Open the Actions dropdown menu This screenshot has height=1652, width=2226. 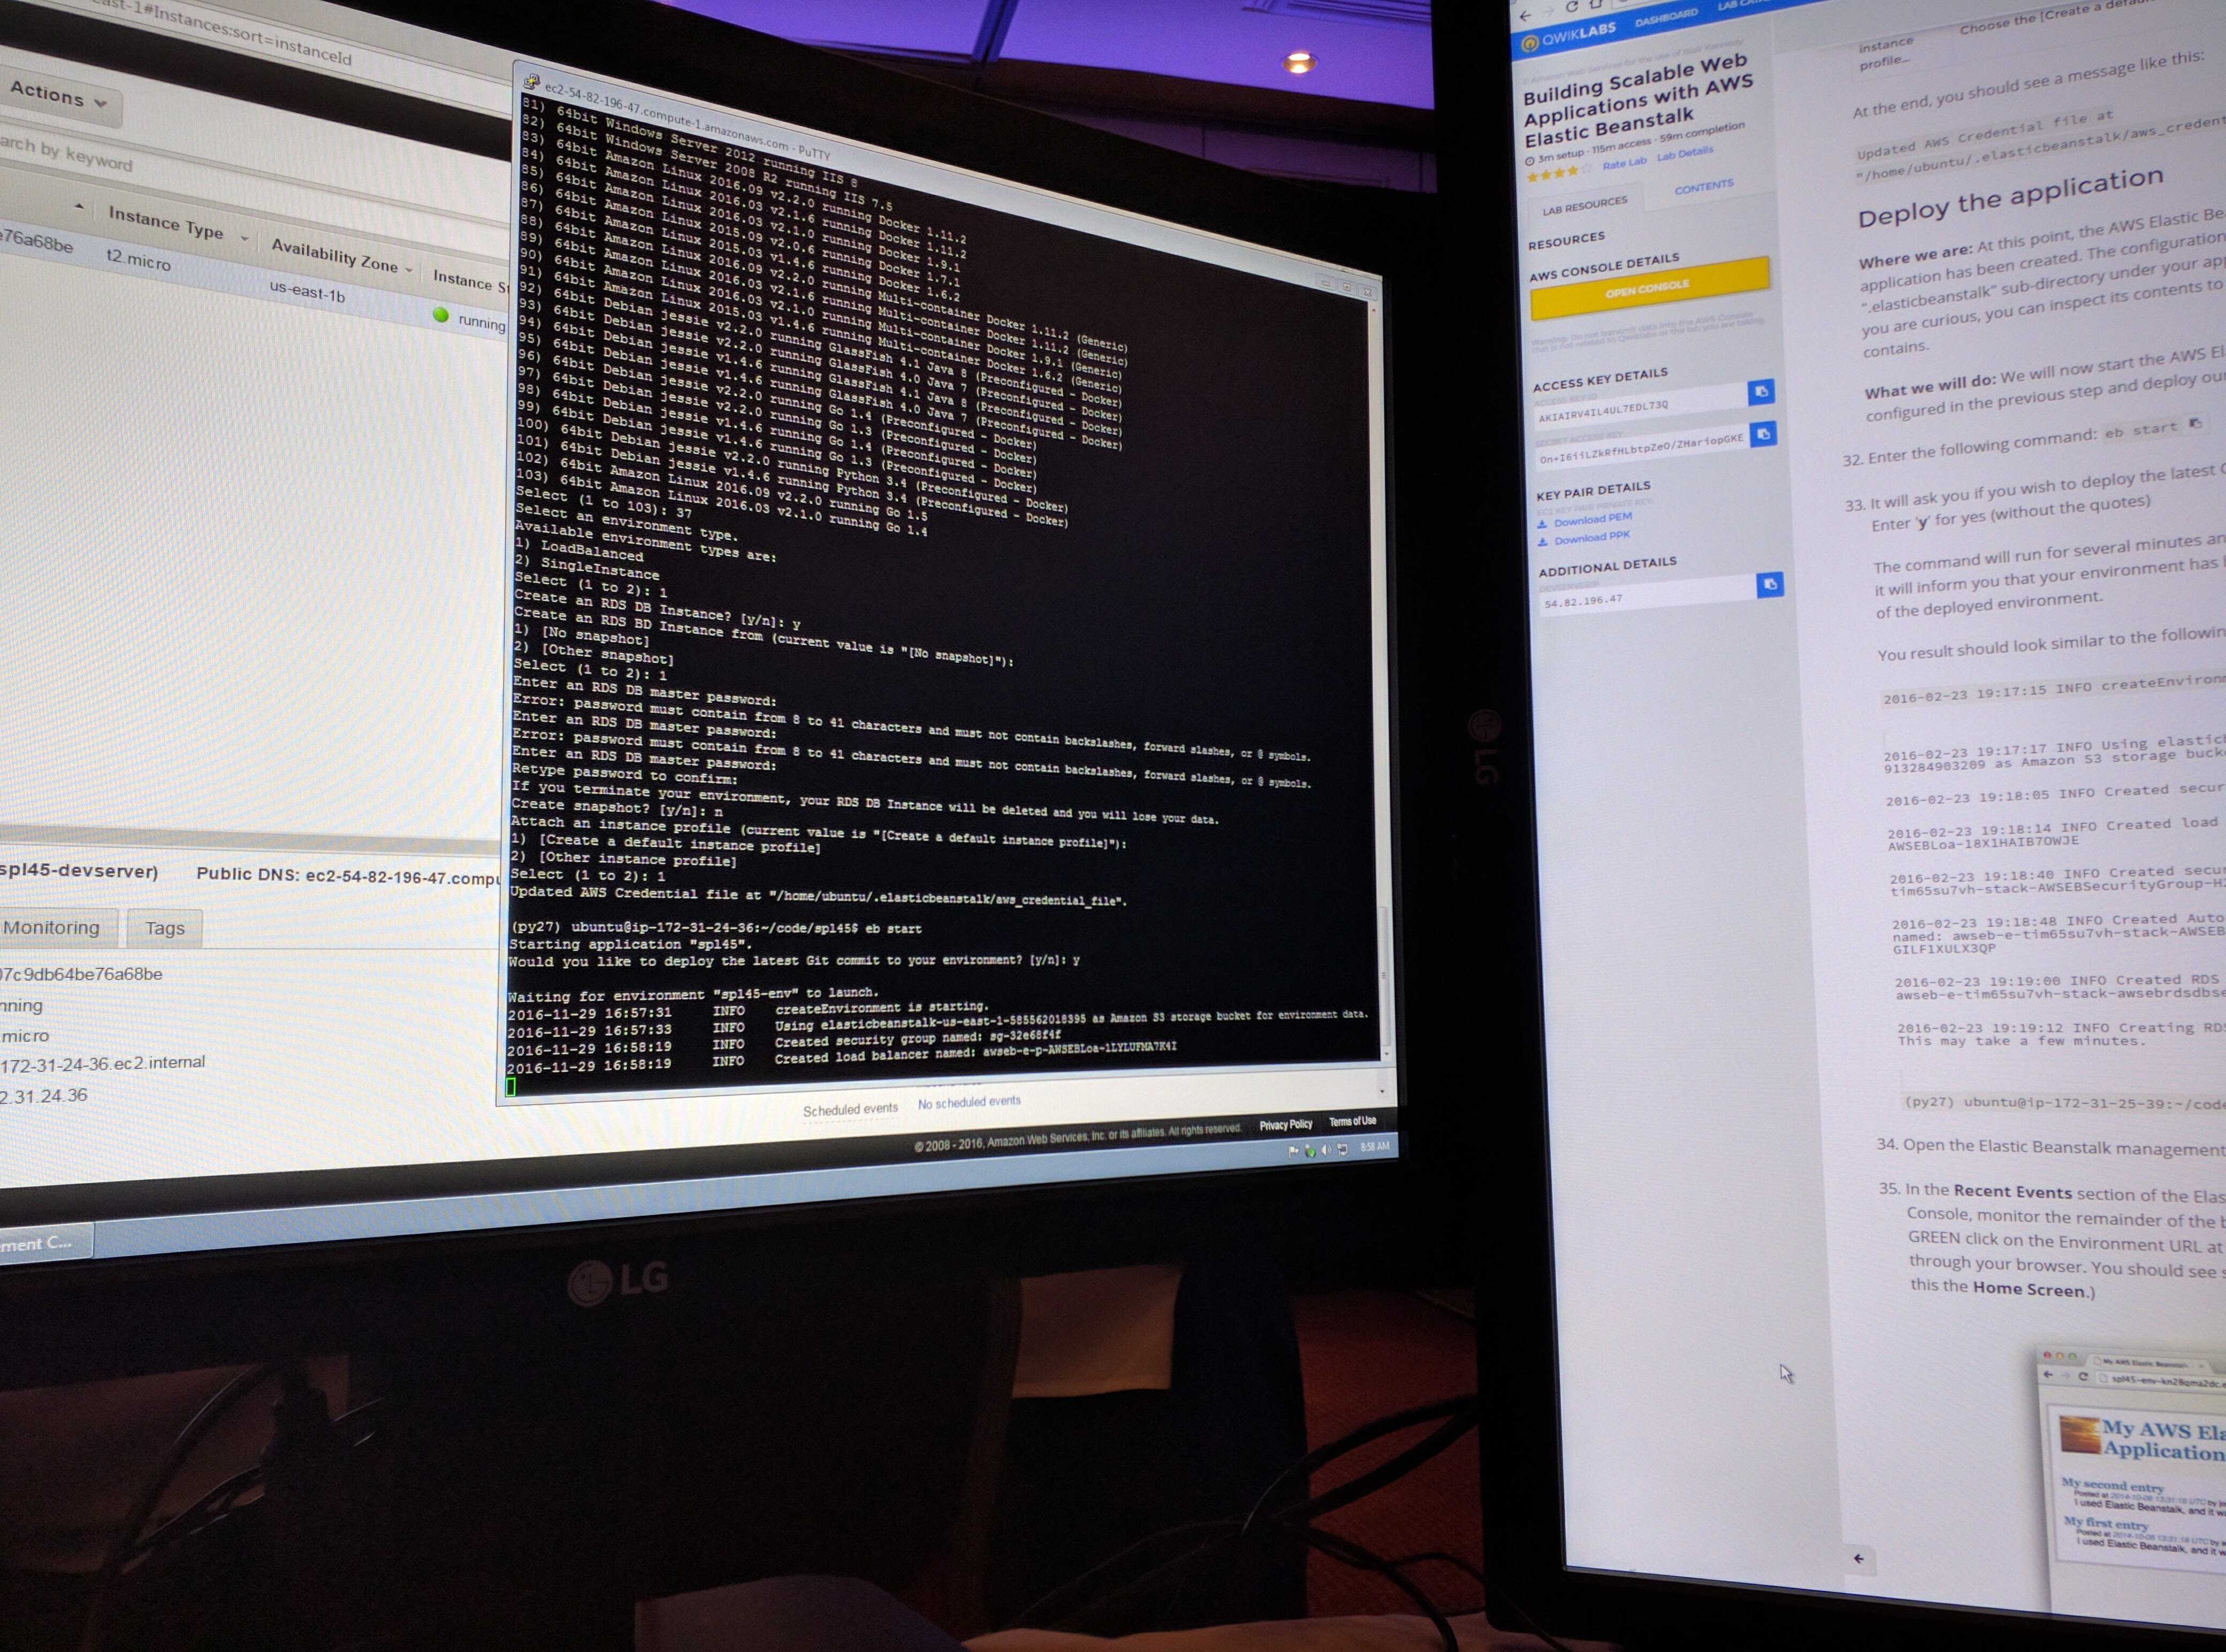(58, 96)
